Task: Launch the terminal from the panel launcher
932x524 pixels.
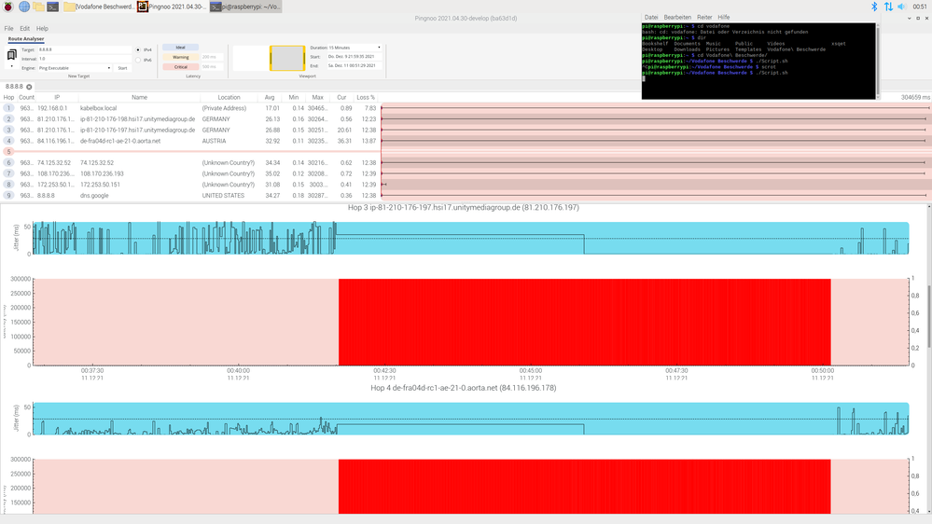Action: pyautogui.click(x=53, y=7)
